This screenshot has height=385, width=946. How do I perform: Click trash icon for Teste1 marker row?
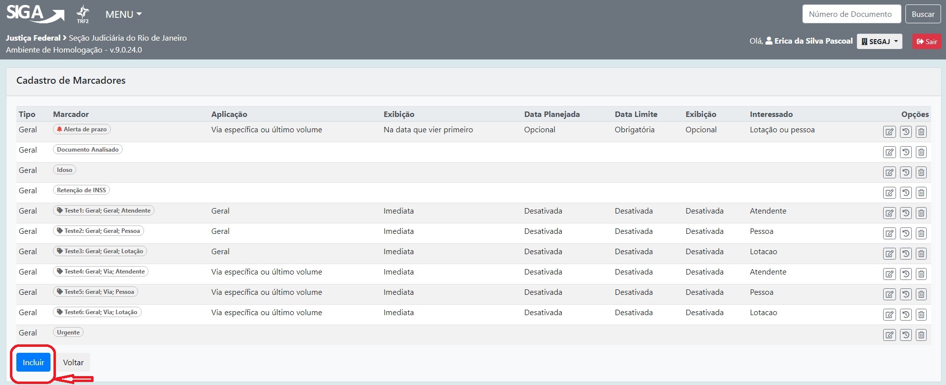point(921,213)
